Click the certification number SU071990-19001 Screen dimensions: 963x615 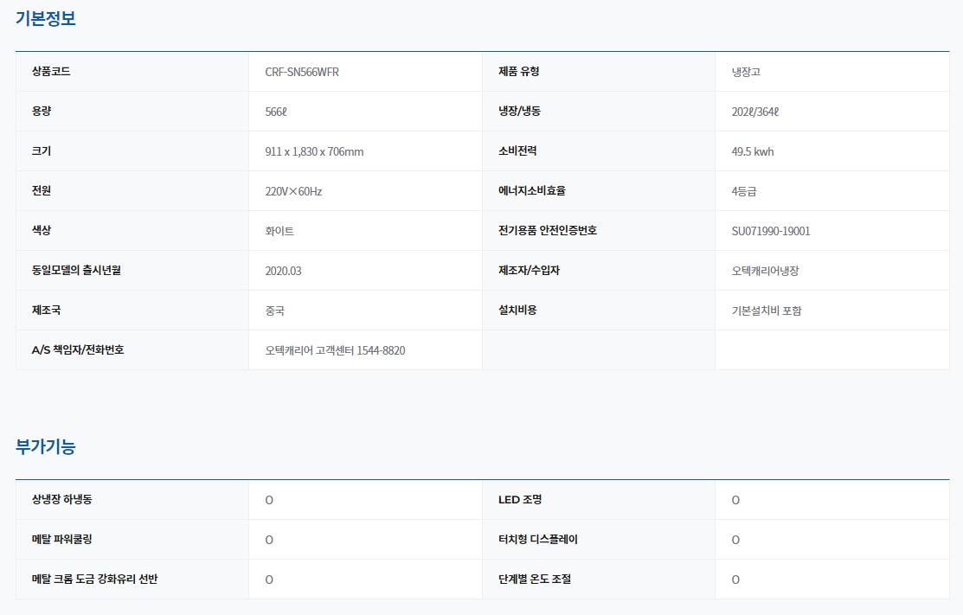[771, 231]
